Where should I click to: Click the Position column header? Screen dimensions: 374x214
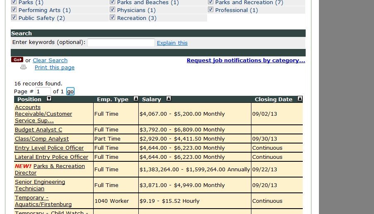click(29, 100)
